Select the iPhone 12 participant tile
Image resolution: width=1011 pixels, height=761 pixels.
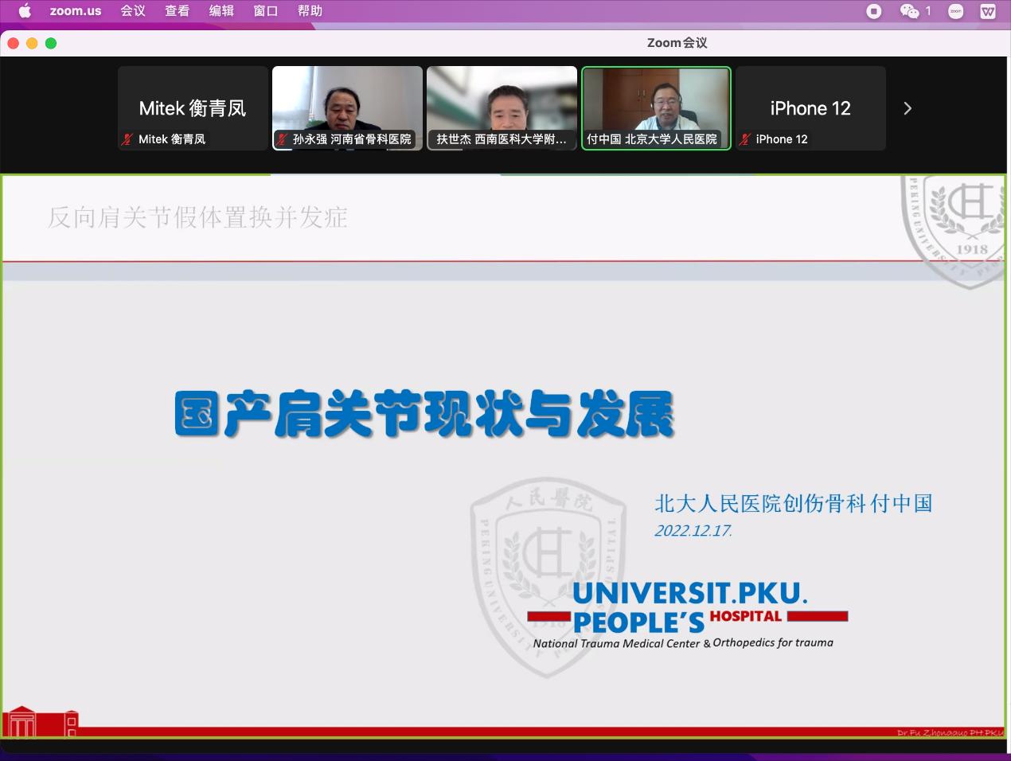pyautogui.click(x=810, y=103)
